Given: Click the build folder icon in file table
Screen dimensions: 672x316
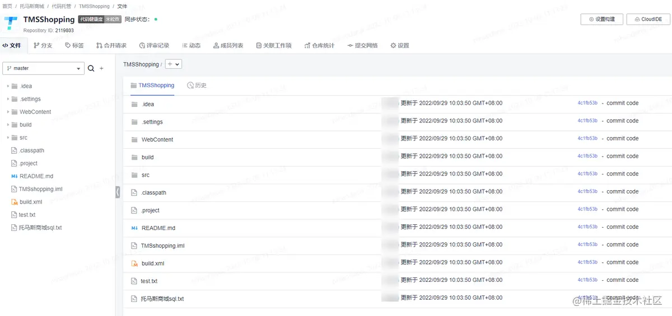Looking at the screenshot, I should (134, 157).
